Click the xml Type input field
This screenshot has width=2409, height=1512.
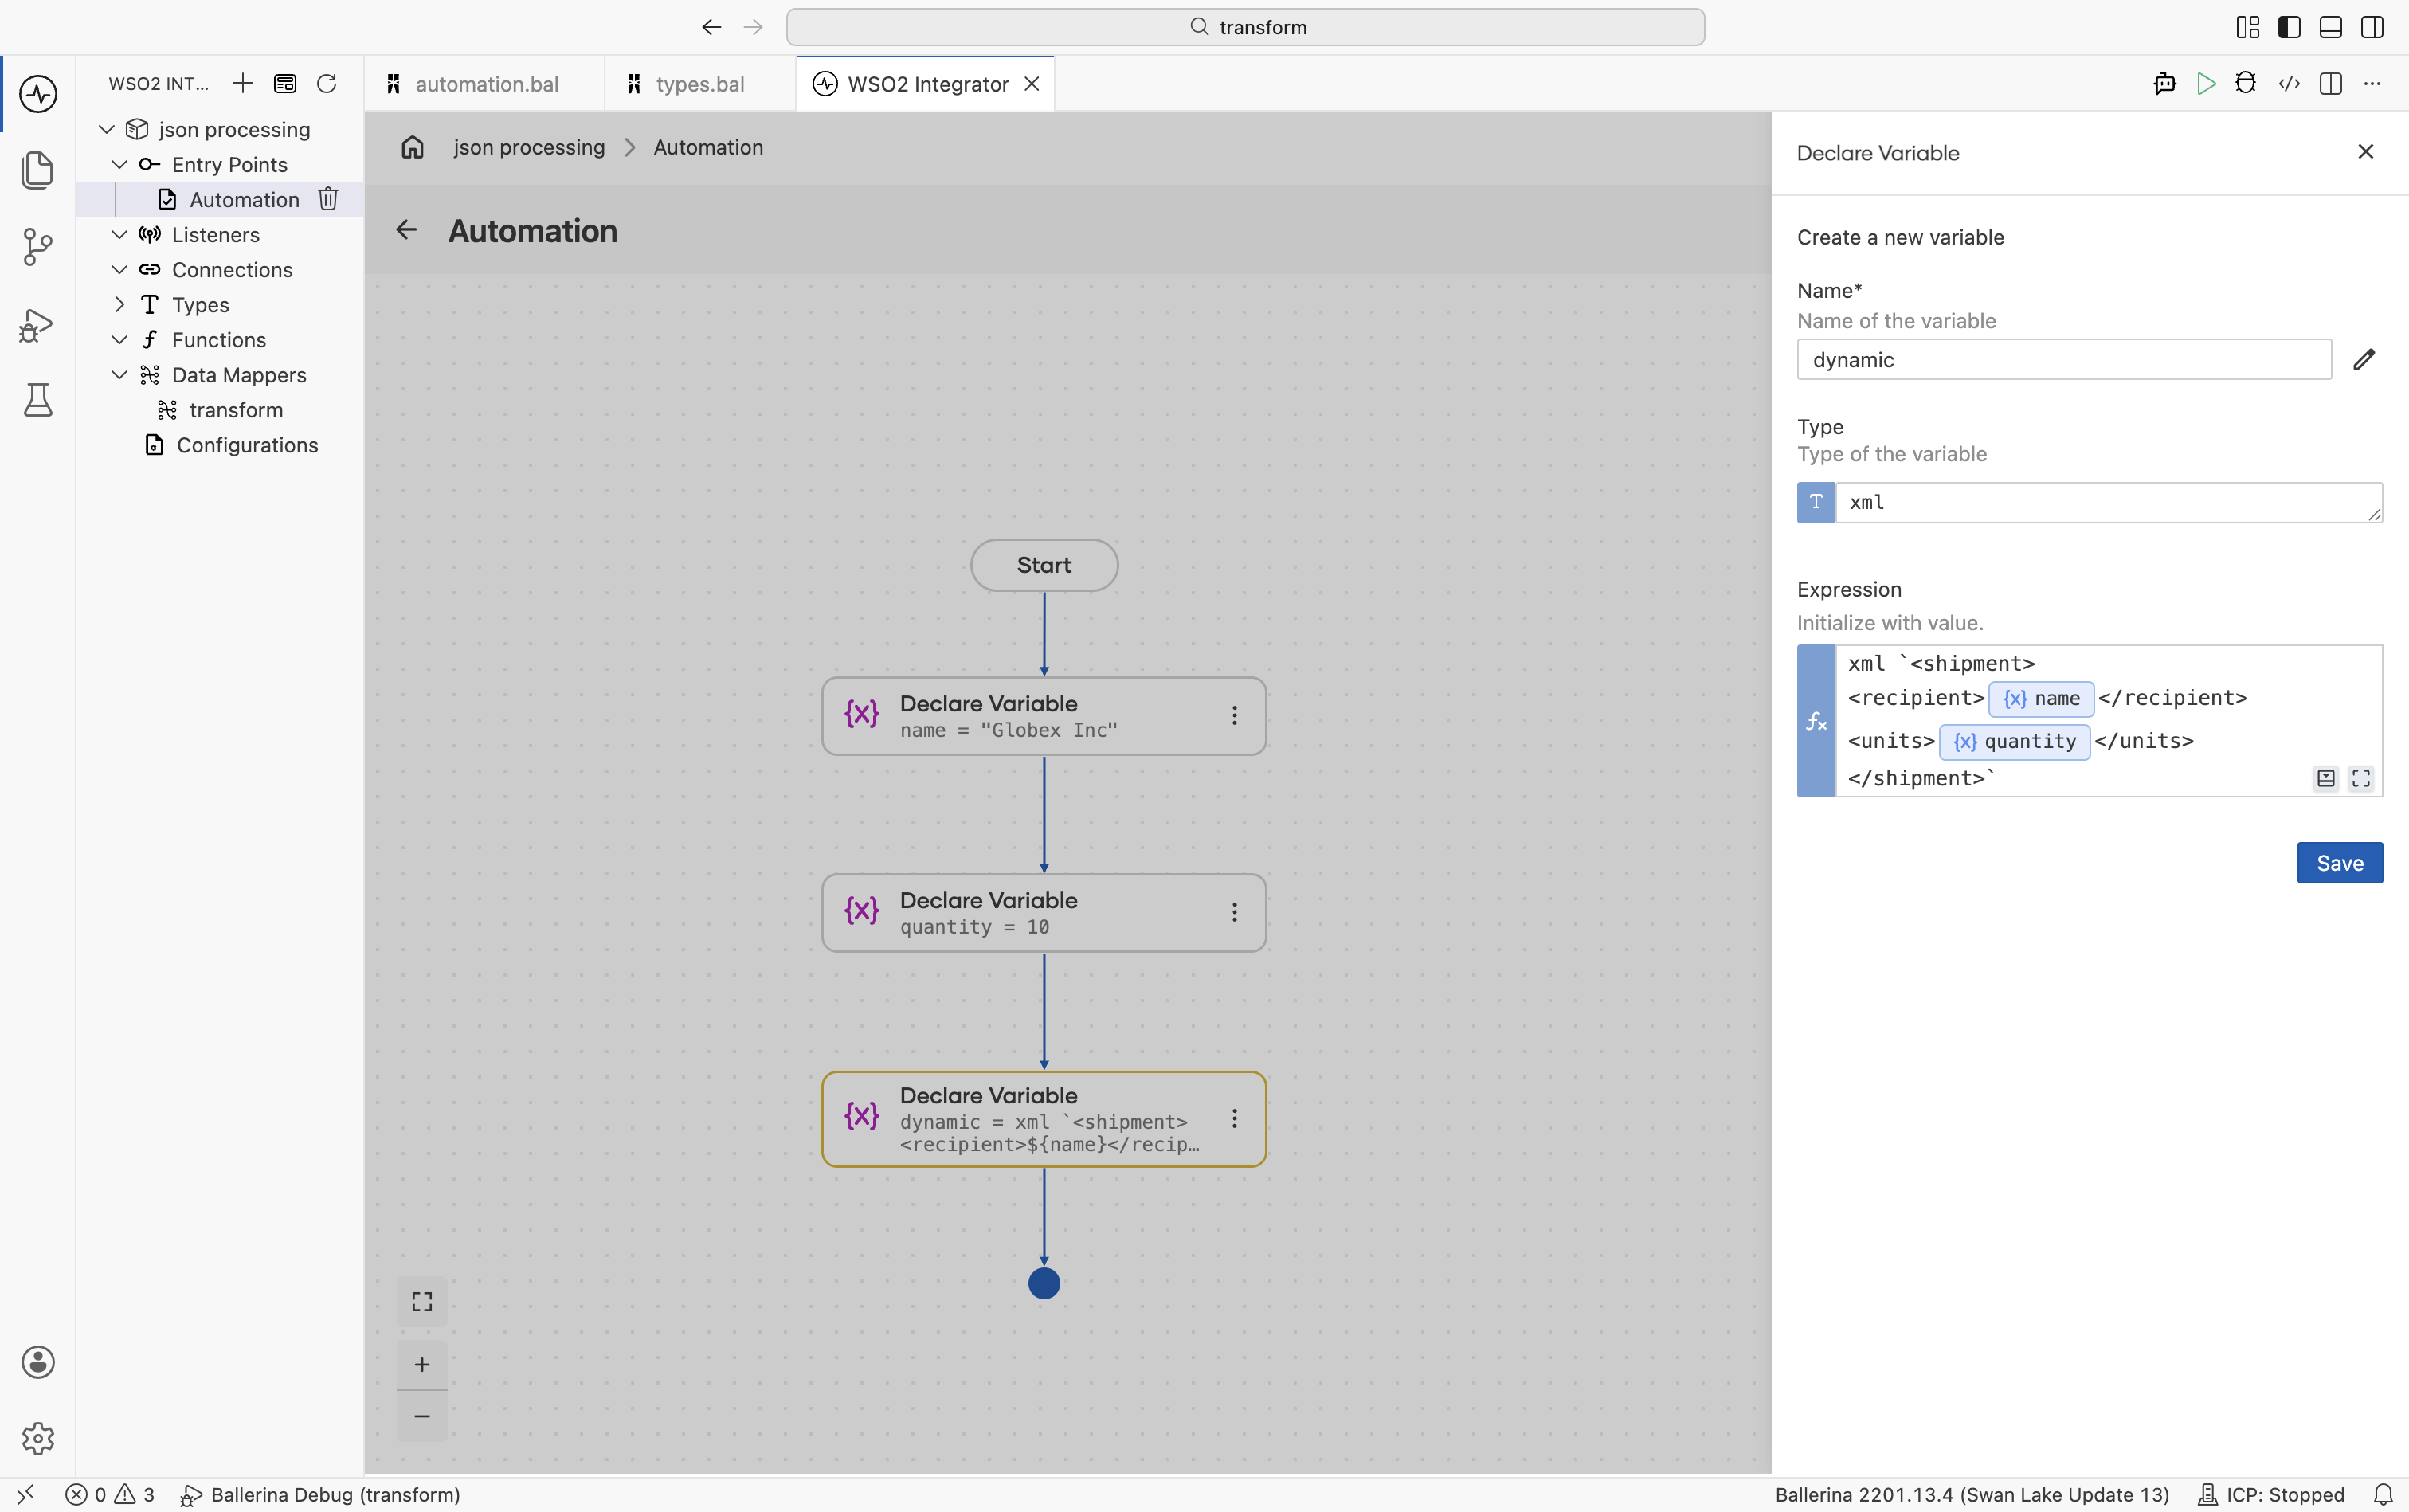[x=2109, y=502]
